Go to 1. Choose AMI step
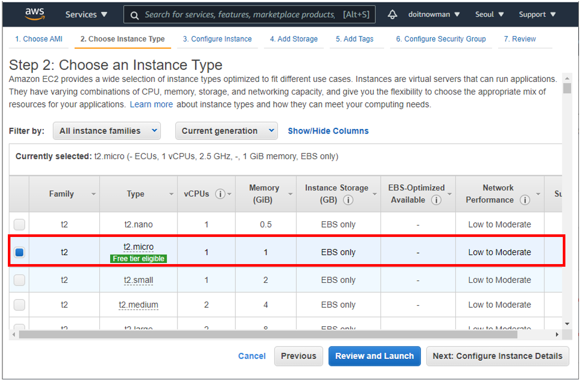The width and height of the screenshot is (580, 381). (39, 39)
